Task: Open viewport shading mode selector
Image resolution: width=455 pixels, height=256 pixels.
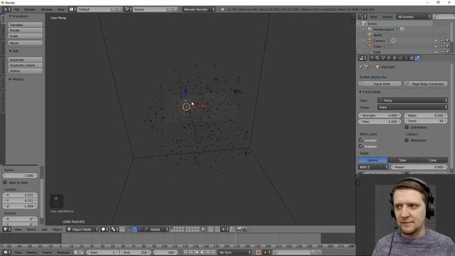Action: [x=105, y=229]
